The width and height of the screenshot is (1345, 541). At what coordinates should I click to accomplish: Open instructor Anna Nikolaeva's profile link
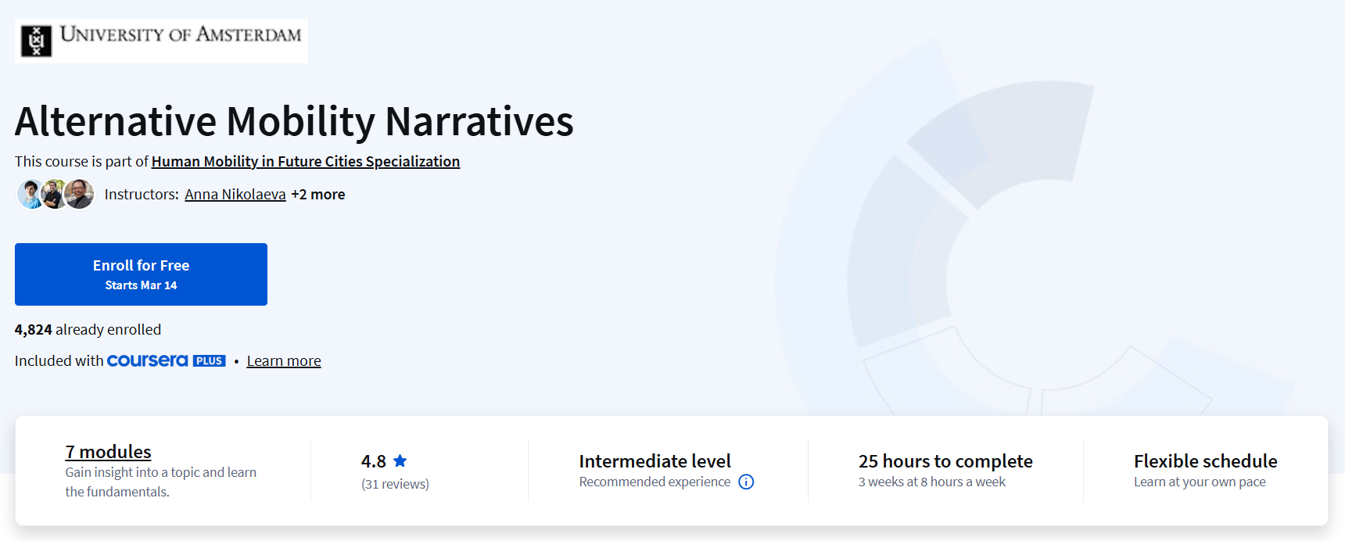coord(235,195)
